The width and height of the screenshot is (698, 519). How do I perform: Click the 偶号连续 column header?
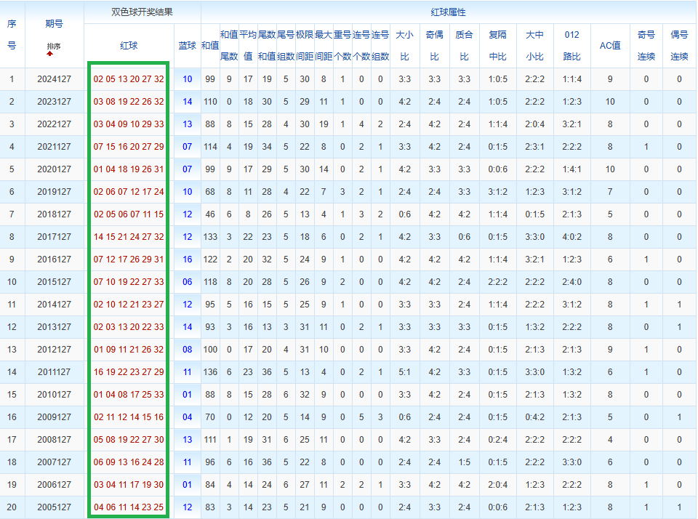[679, 45]
